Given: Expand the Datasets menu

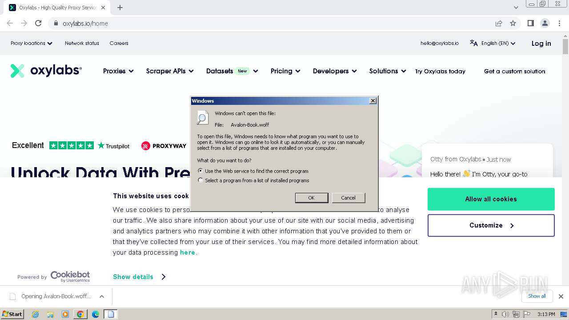Looking at the screenshot, I should (232, 71).
